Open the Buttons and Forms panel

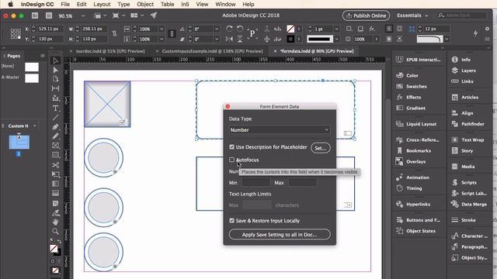coord(418,220)
